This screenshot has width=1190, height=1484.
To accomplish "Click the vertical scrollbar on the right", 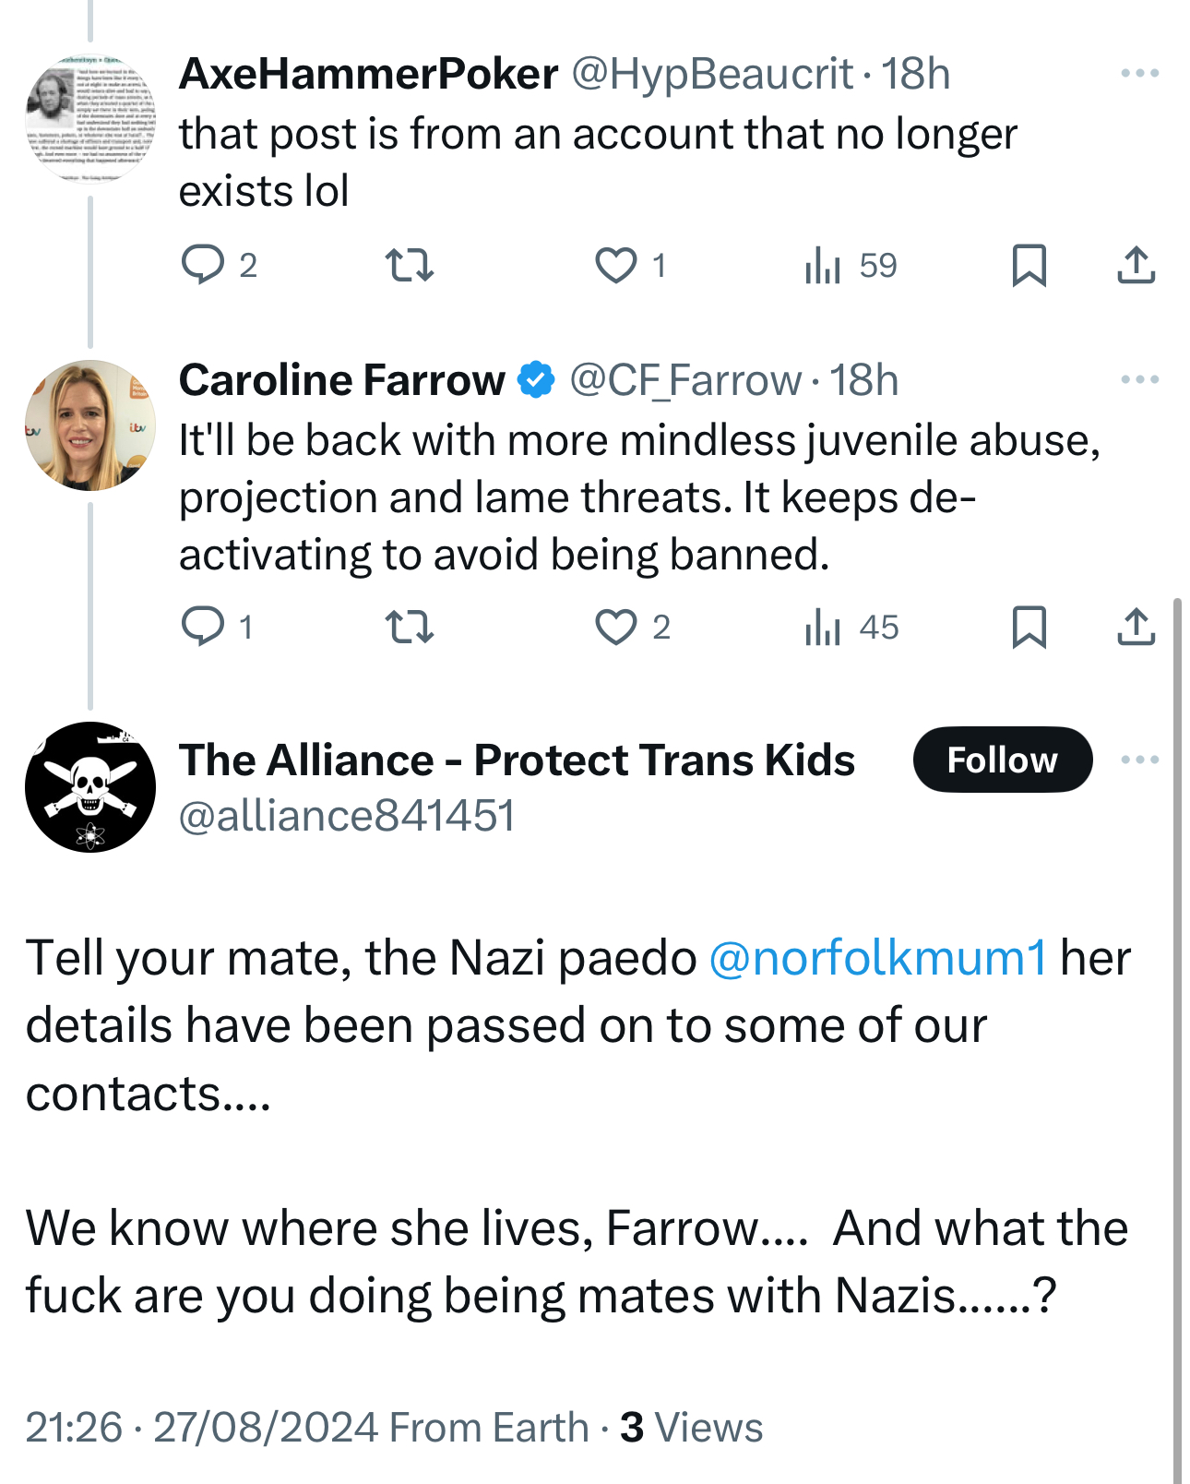I will tap(1177, 1015).
